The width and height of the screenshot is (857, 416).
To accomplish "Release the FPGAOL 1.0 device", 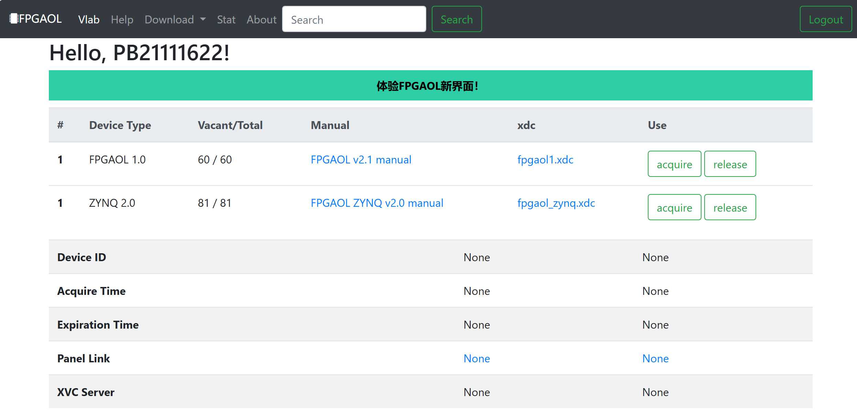I will tap(730, 164).
